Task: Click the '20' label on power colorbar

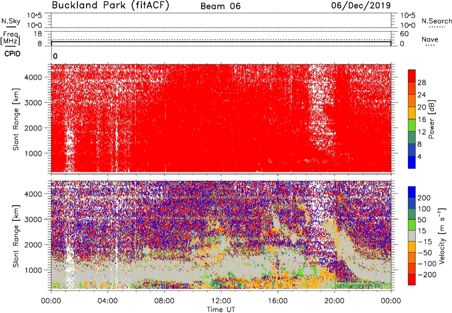Action: 421,107
